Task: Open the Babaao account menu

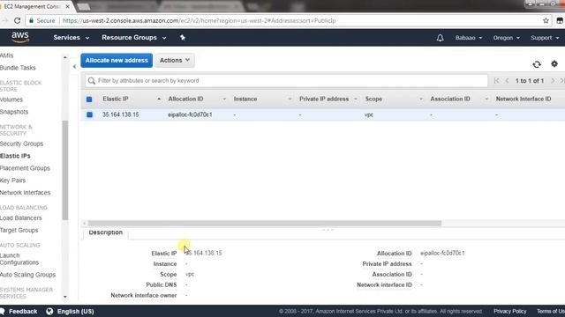Action: (x=469, y=38)
